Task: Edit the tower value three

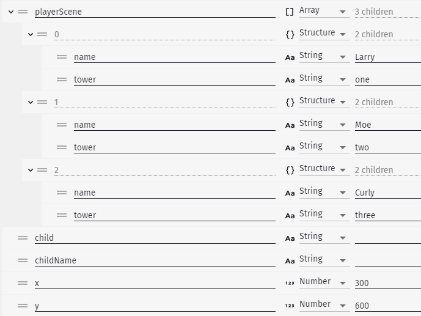Action: click(x=388, y=215)
